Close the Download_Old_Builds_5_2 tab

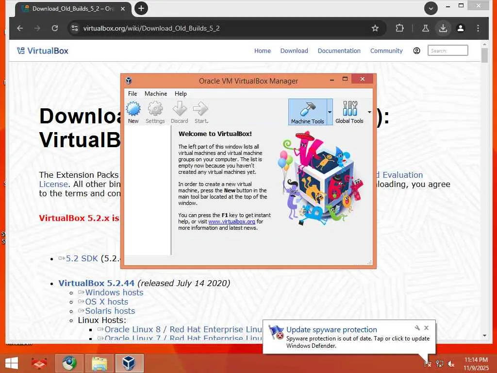tap(123, 9)
